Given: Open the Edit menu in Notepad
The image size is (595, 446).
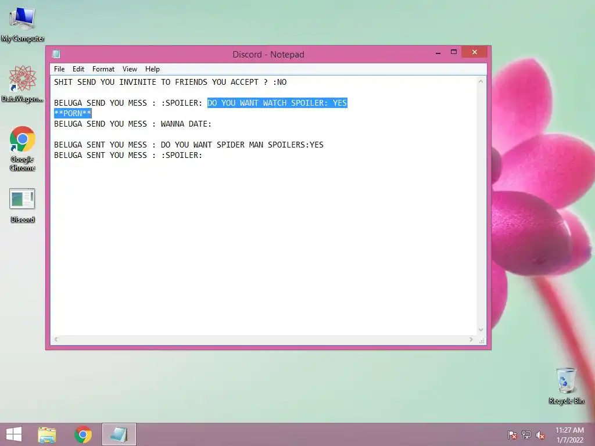Looking at the screenshot, I should click(x=78, y=69).
